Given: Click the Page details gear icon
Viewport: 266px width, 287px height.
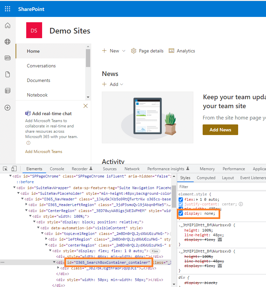Looking at the screenshot, I should click(134, 51).
